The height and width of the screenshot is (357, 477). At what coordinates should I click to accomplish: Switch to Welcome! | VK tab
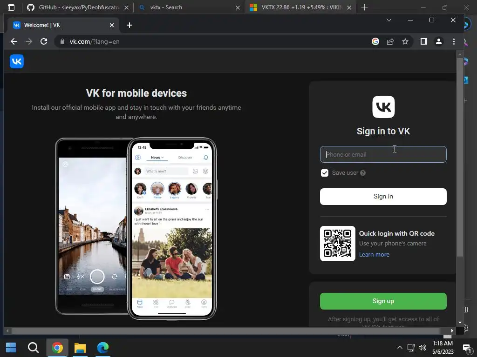(63, 25)
